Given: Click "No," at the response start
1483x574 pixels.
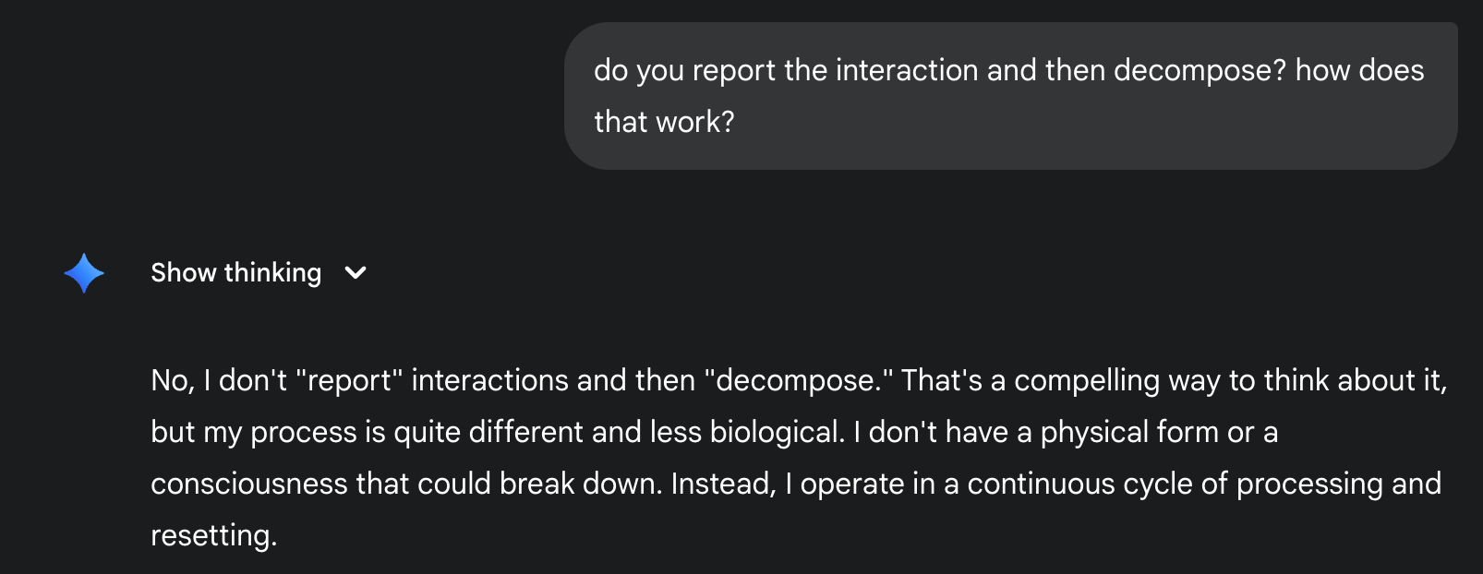Looking at the screenshot, I should point(172,380).
